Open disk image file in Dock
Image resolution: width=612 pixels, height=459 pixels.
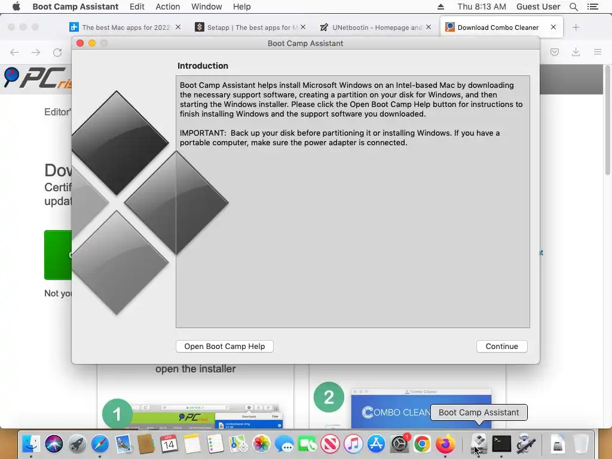(558, 444)
